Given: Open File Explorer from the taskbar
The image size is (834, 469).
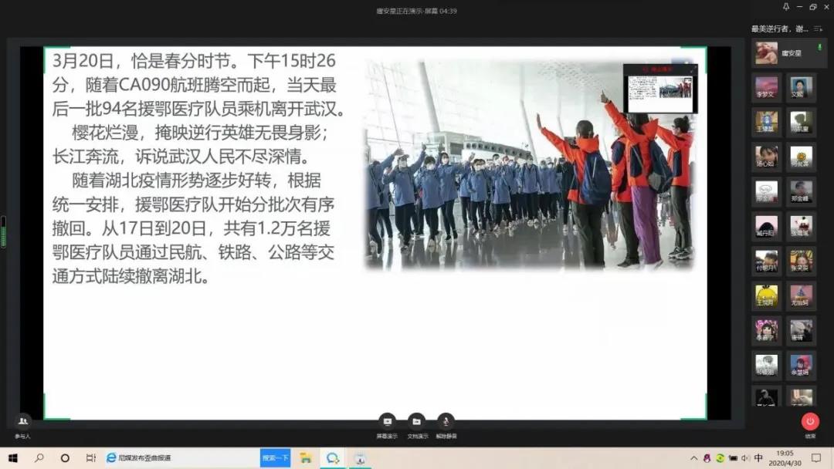Looking at the screenshot, I should click(x=306, y=458).
